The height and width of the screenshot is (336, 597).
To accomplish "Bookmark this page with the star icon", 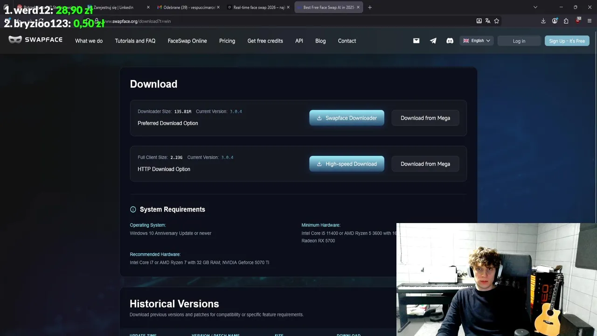I will point(496,21).
